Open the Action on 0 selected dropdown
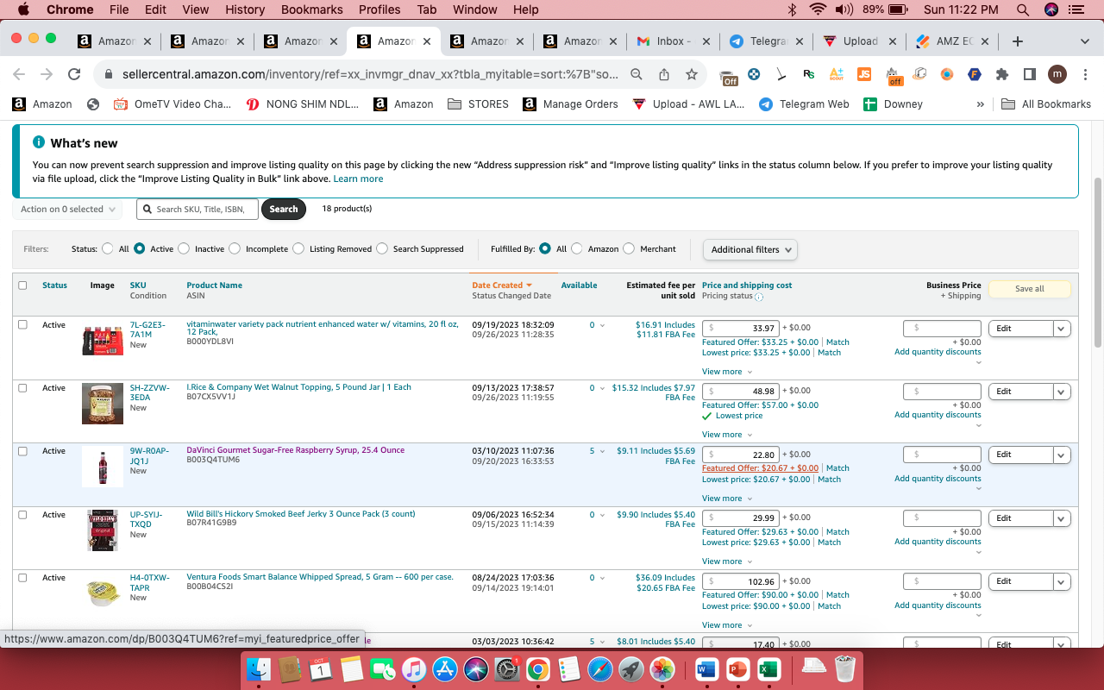Image resolution: width=1104 pixels, height=690 pixels. (x=67, y=209)
